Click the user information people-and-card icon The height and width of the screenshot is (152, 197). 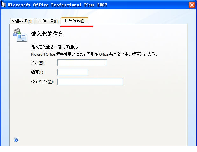point(20,35)
